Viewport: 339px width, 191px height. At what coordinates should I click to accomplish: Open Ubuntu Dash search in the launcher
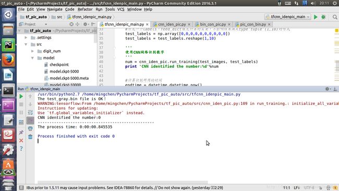click(8, 15)
